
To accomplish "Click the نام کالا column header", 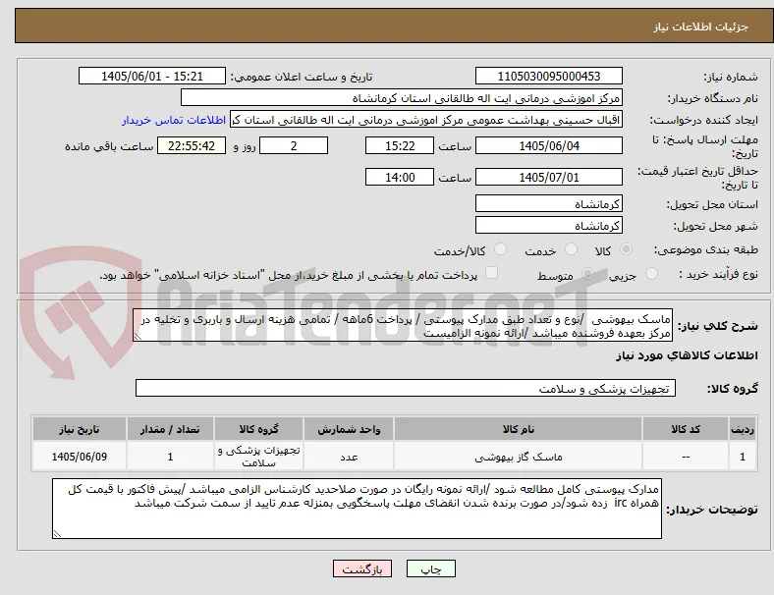I will click(x=518, y=429).
